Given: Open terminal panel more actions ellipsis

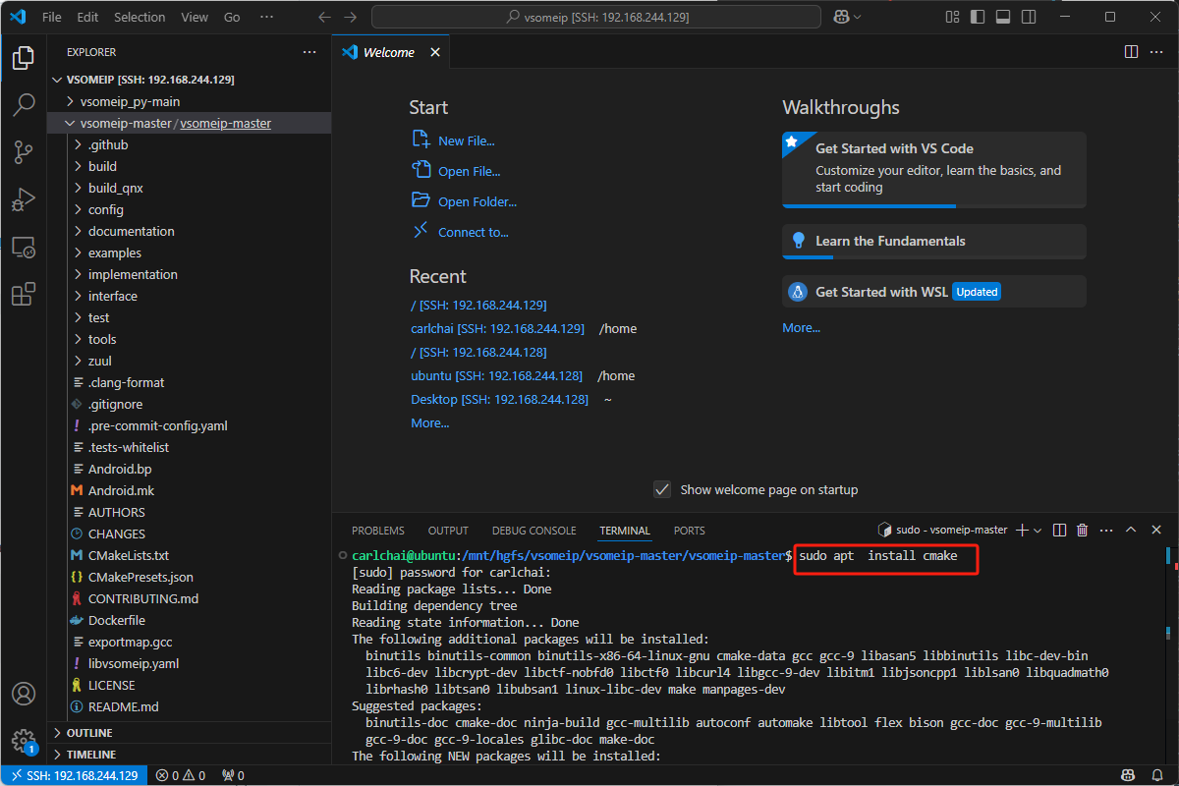Looking at the screenshot, I should click(1106, 530).
